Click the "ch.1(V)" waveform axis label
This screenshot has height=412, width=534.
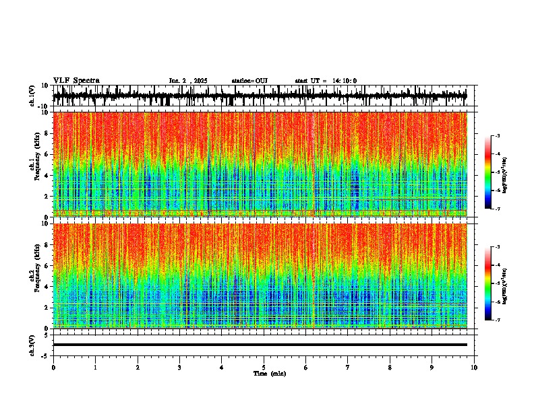click(x=32, y=96)
